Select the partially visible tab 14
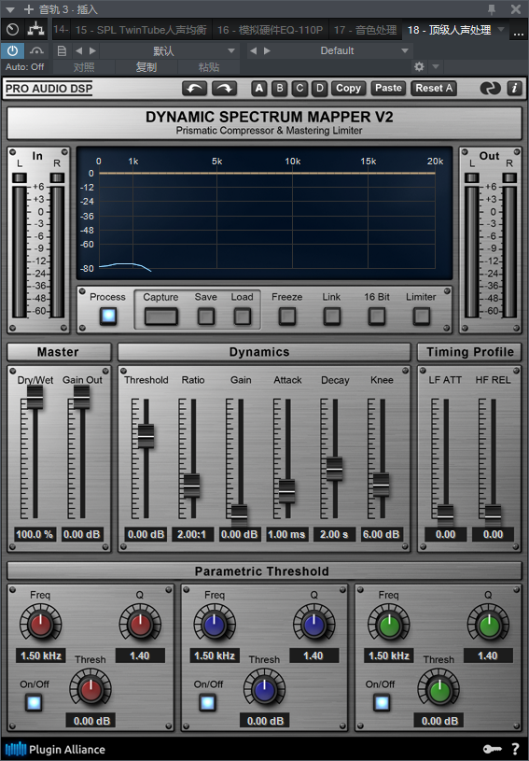 pyautogui.click(x=61, y=30)
